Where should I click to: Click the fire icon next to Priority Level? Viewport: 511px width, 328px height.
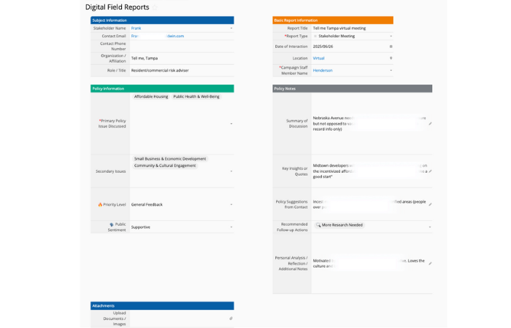tap(101, 204)
